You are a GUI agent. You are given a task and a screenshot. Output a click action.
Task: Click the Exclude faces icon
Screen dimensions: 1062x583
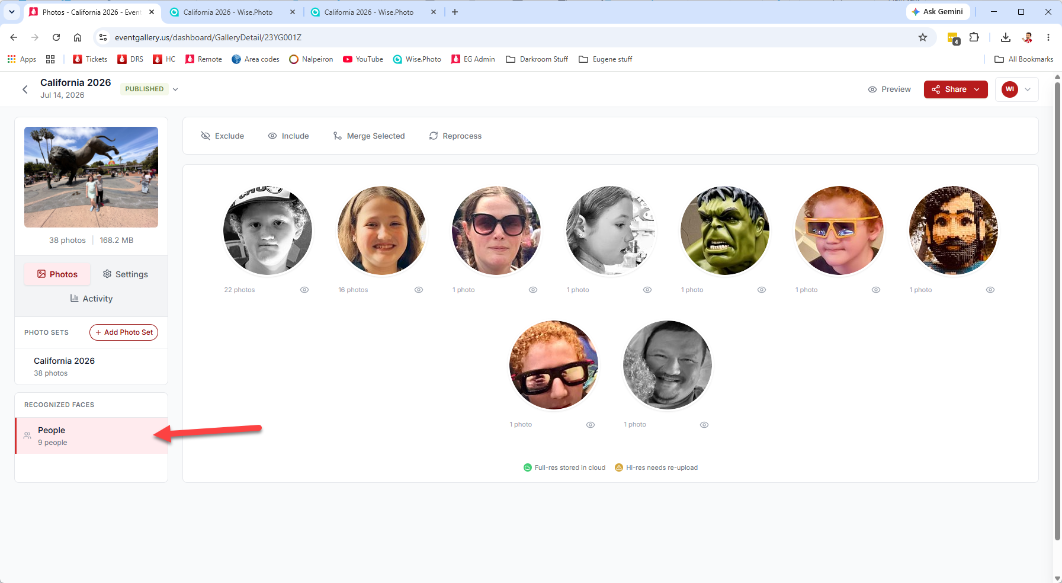click(206, 136)
